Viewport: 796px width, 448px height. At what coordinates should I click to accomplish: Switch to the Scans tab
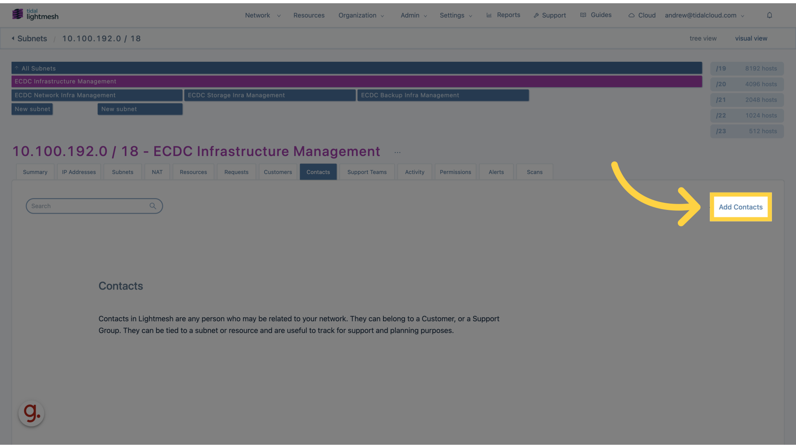click(534, 172)
